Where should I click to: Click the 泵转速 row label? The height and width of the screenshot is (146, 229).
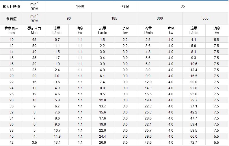(12, 18)
